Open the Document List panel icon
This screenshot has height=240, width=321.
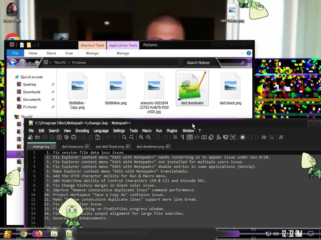point(211,137)
